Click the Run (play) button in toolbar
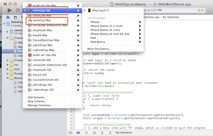The image size is (213, 136). 10,10
